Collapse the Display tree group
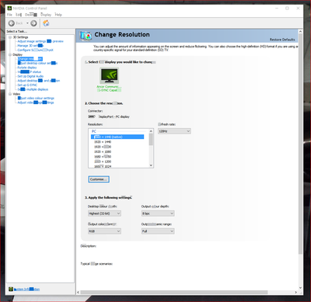The height and width of the screenshot is (302, 311). [10, 54]
